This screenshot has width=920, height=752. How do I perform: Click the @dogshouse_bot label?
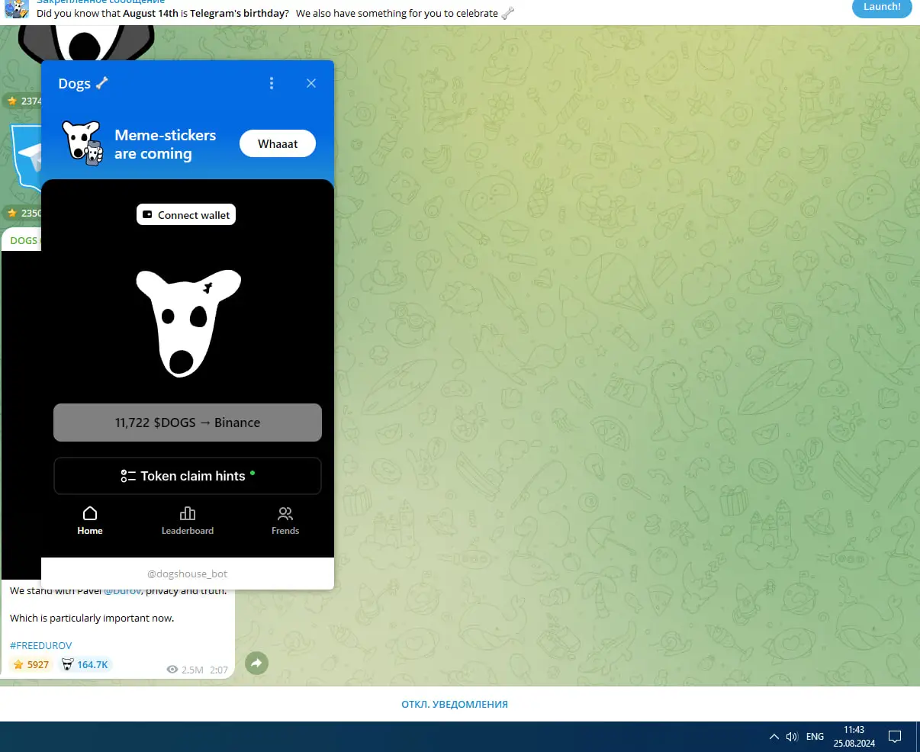tap(188, 574)
